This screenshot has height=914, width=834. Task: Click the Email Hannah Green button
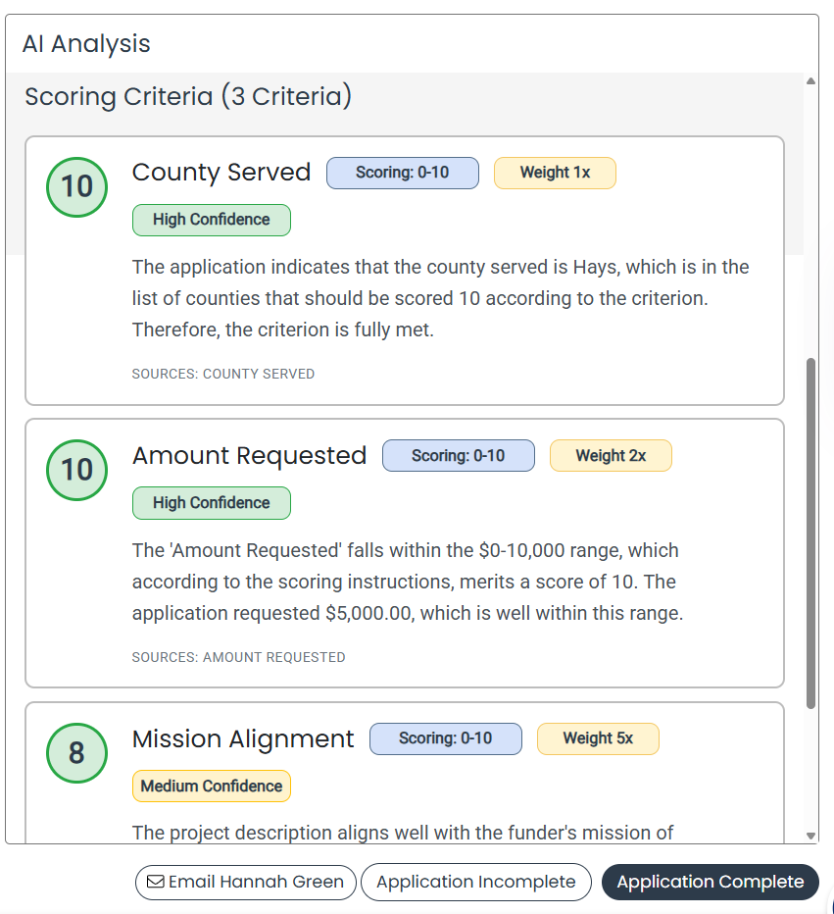point(245,882)
